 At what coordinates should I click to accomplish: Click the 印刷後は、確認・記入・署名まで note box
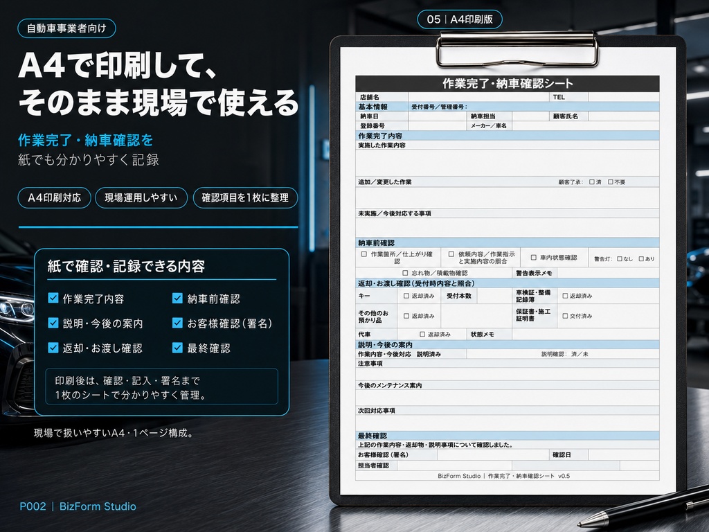(x=162, y=387)
